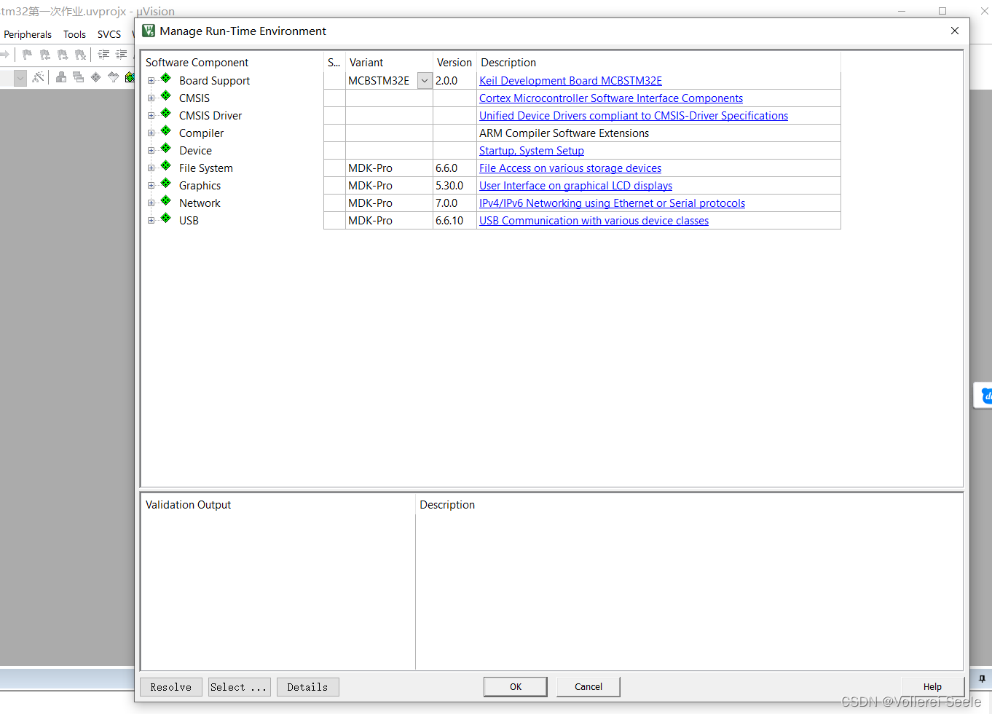992x714 pixels.
Task: Expand the Board Support tree node
Action: coord(151,81)
